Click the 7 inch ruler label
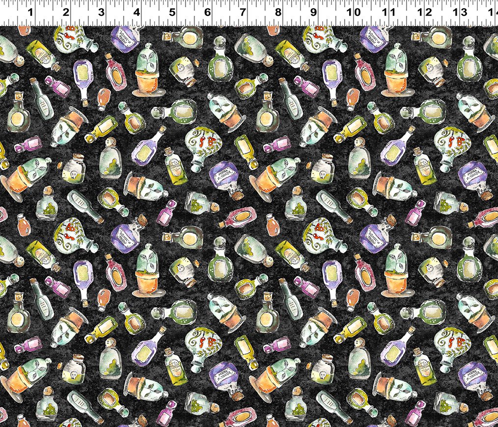The height and width of the screenshot is (427, 498). click(243, 12)
